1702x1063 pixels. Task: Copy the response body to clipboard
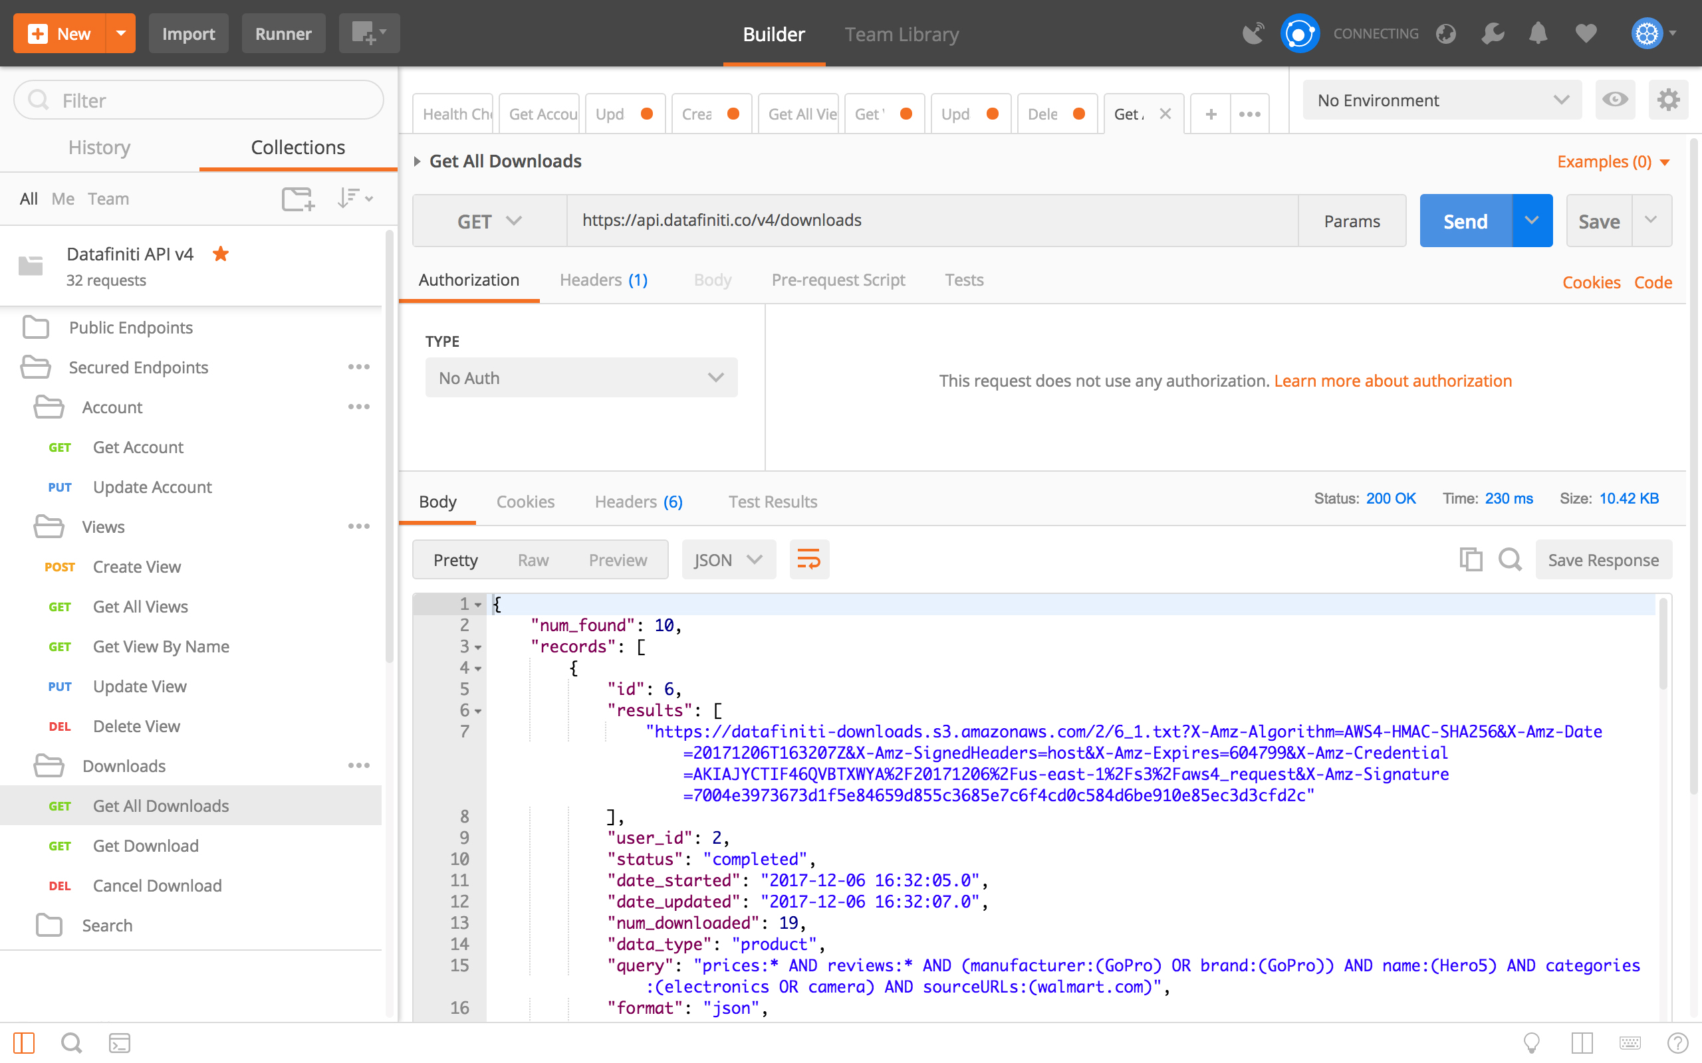[1471, 559]
